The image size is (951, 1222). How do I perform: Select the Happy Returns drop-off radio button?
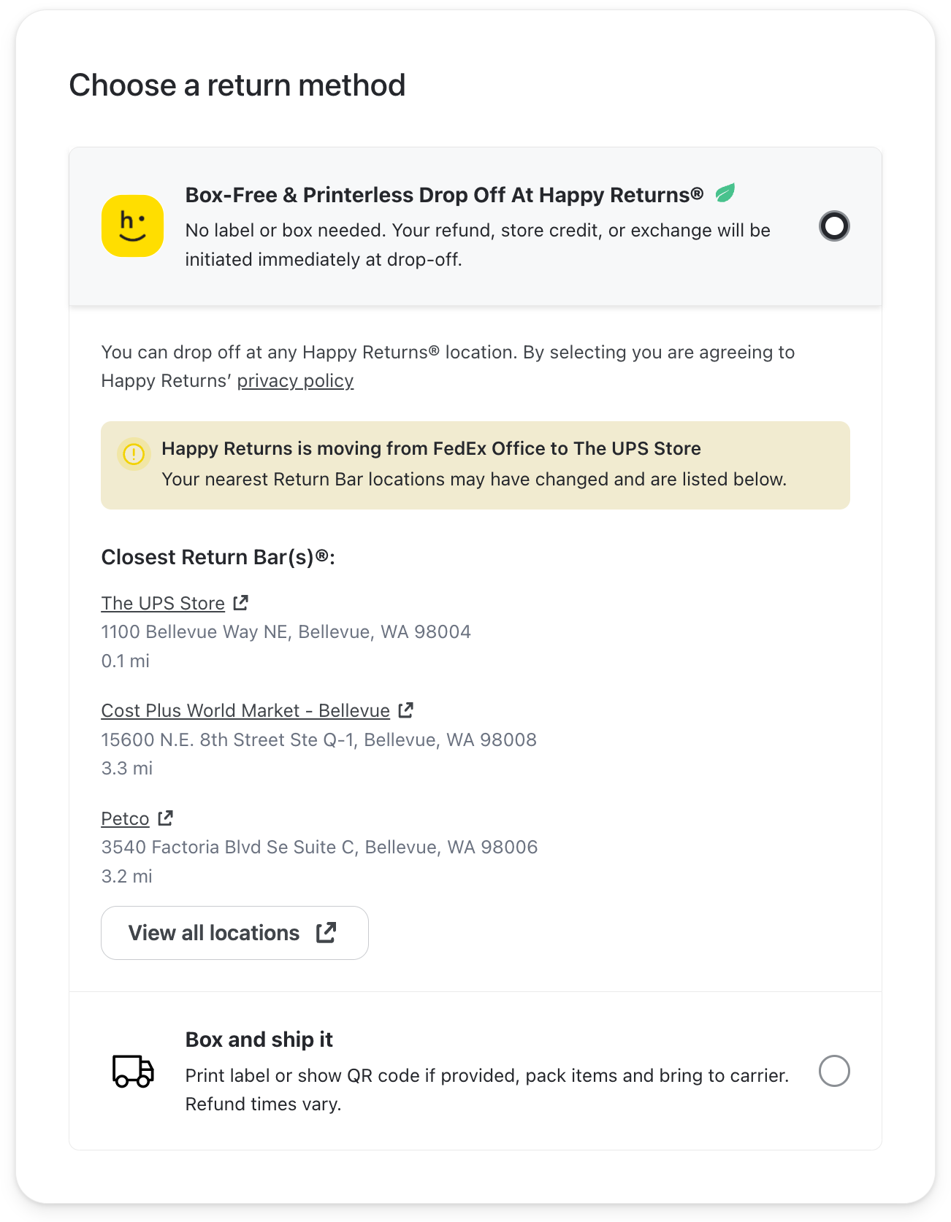click(833, 227)
